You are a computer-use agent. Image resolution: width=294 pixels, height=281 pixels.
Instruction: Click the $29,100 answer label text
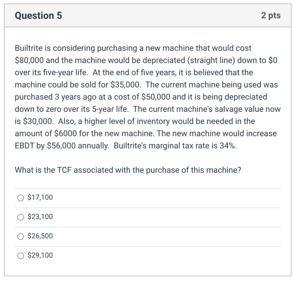coord(40,255)
